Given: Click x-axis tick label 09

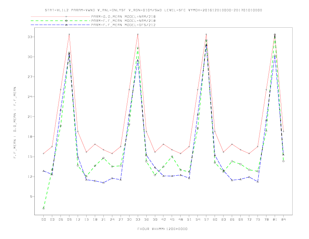Looking at the screenshot, I should pos(69,219).
